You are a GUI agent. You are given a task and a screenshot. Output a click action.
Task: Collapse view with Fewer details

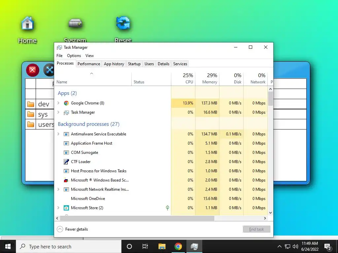coord(72,229)
